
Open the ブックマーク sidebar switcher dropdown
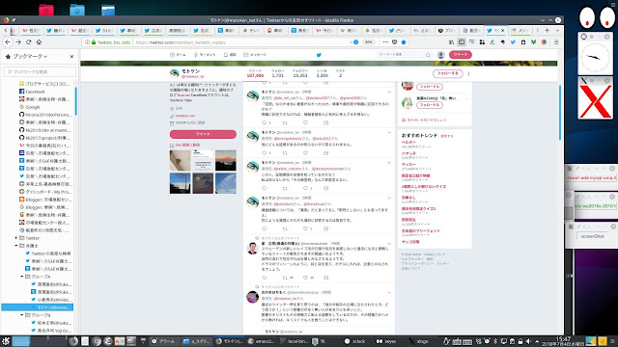pyautogui.click(x=30, y=56)
